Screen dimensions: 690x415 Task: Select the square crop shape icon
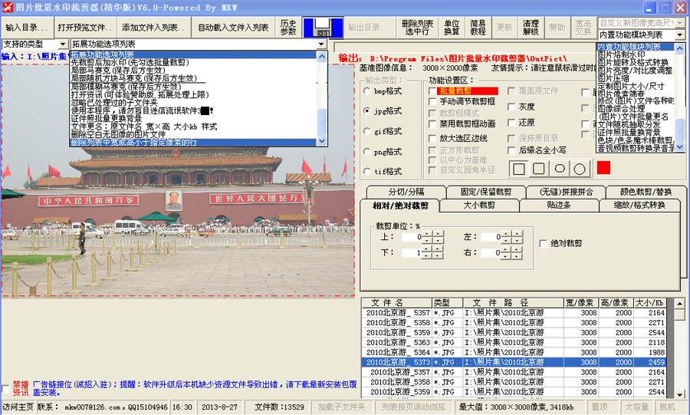tap(519, 168)
